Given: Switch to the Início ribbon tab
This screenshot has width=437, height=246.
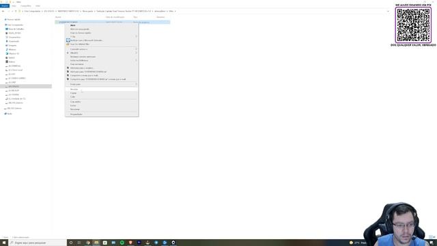Looking at the screenshot, I should pos(14,6).
